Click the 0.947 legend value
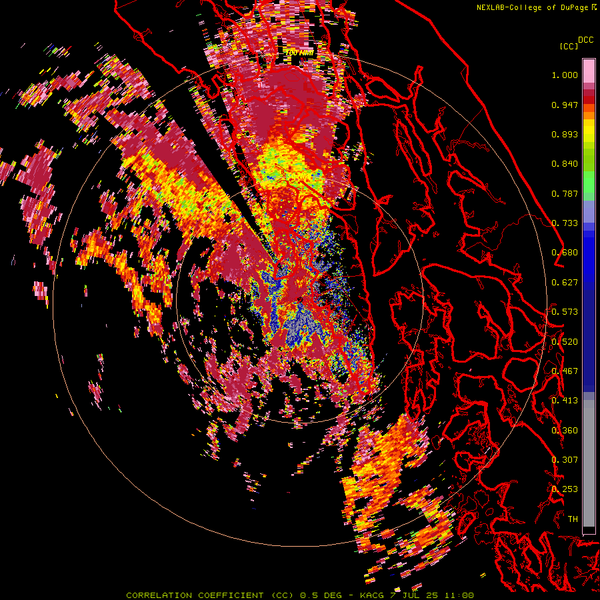 (x=565, y=105)
